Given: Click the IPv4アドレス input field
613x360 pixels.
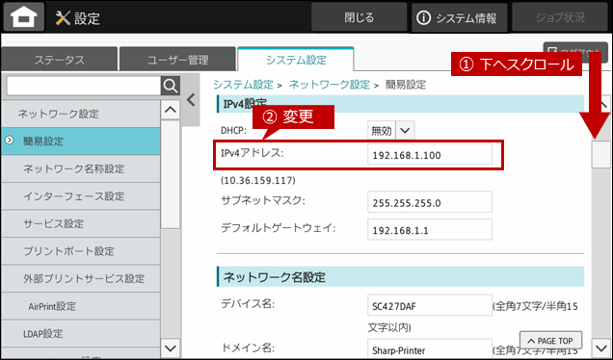Looking at the screenshot, I should coord(430,155).
